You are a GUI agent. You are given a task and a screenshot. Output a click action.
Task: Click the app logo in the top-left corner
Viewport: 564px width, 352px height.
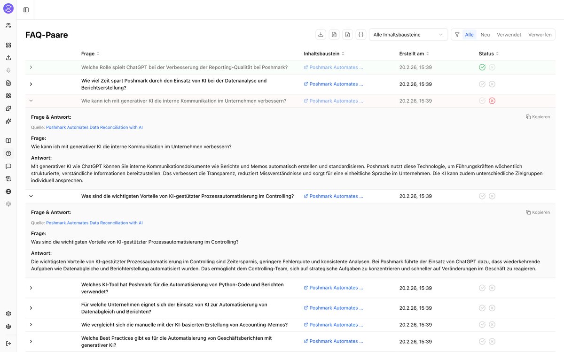point(8,8)
